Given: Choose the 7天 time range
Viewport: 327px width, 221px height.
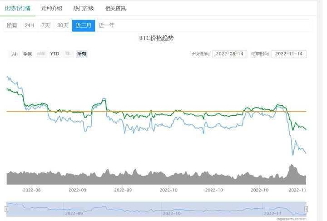Looking at the screenshot, I should tap(45, 25).
